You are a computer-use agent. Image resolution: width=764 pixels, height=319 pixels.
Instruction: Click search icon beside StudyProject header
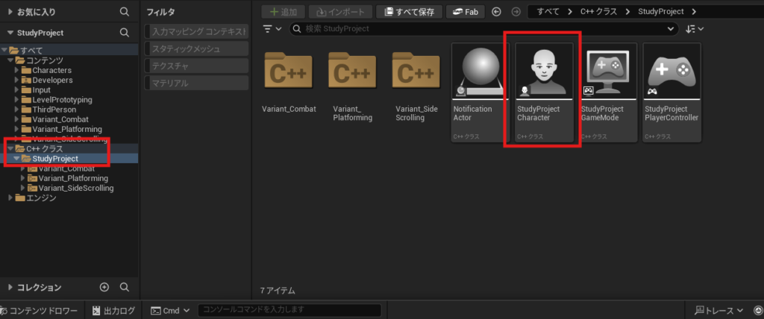[x=125, y=33]
